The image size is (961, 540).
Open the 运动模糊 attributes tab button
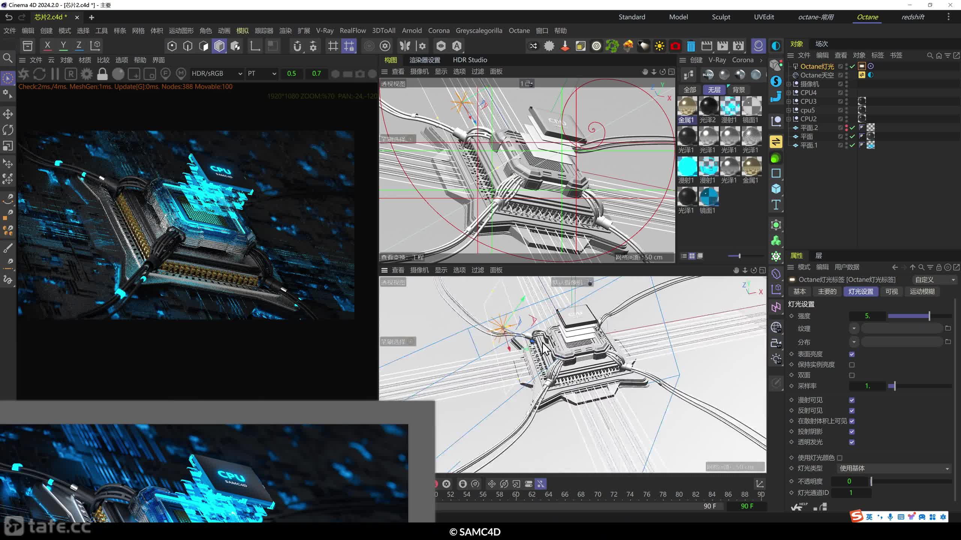[922, 291]
